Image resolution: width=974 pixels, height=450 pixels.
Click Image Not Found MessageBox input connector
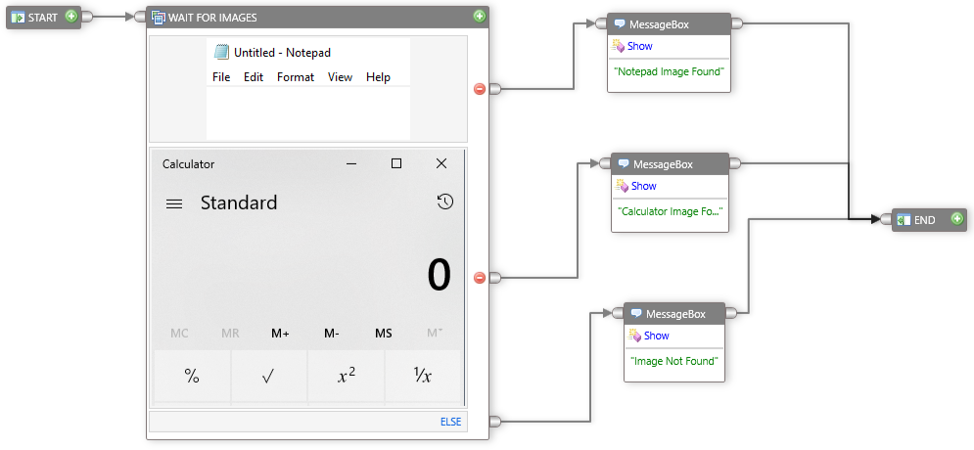click(618, 313)
